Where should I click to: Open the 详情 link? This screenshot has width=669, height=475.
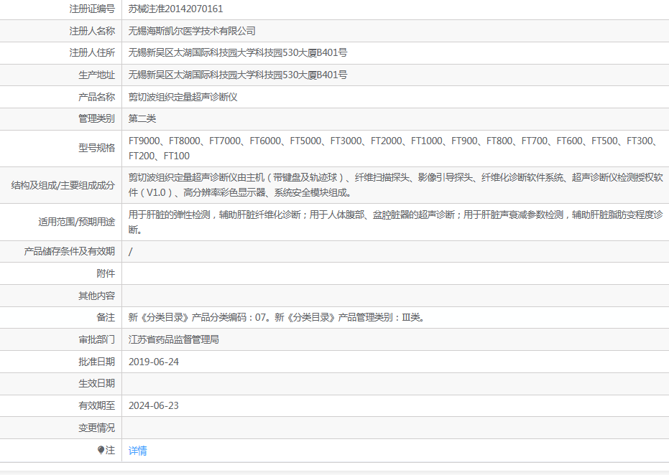tap(138, 451)
